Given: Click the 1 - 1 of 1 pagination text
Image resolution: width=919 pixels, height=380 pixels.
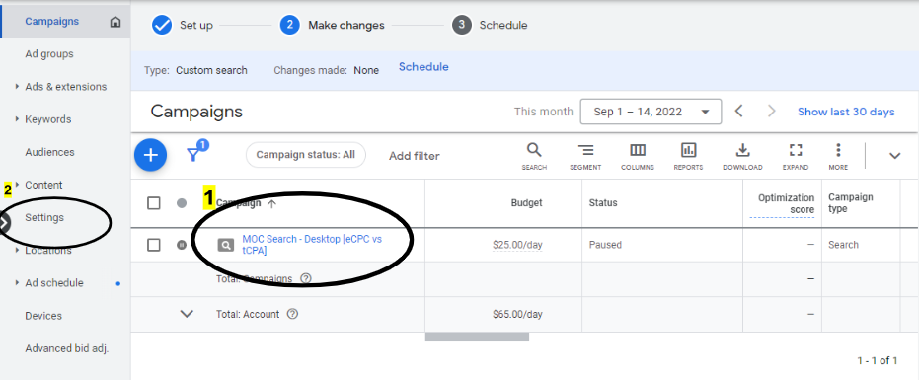Looking at the screenshot, I should [x=877, y=360].
